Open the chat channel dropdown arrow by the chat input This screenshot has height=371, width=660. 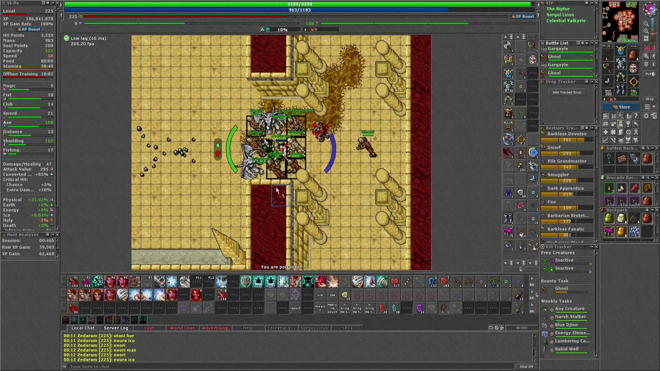(65, 366)
